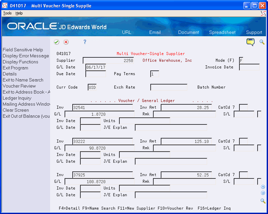The image size is (268, 214).
Task: Click the top magnifier search icon
Action: 262,42
